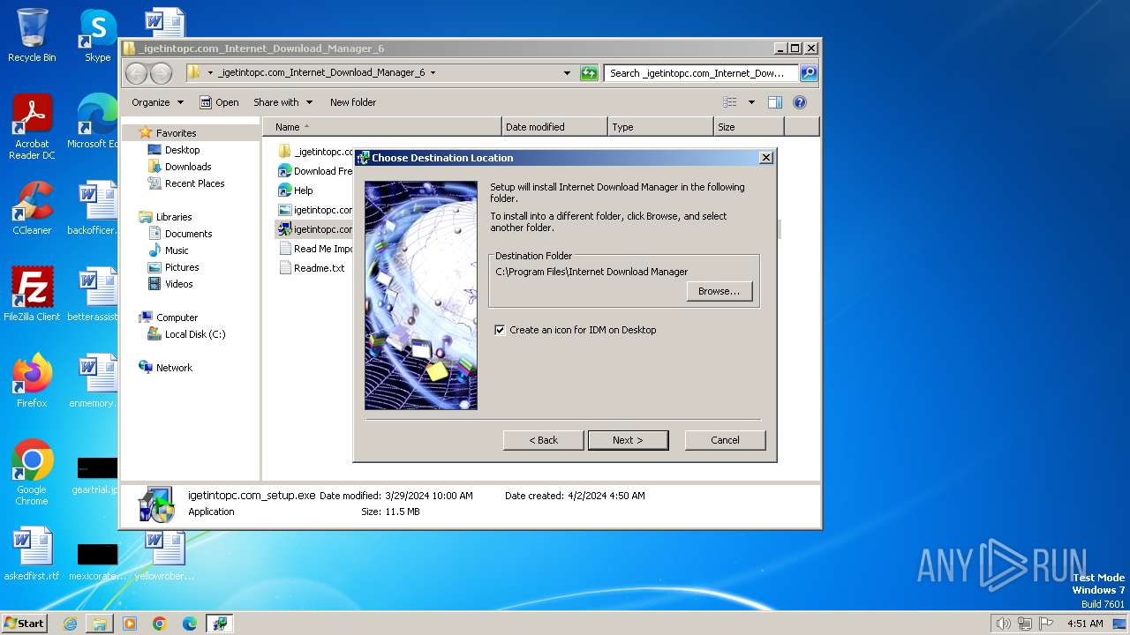Open Acrobat Reader DC shortcut
The height and width of the screenshot is (635, 1130).
[32, 127]
